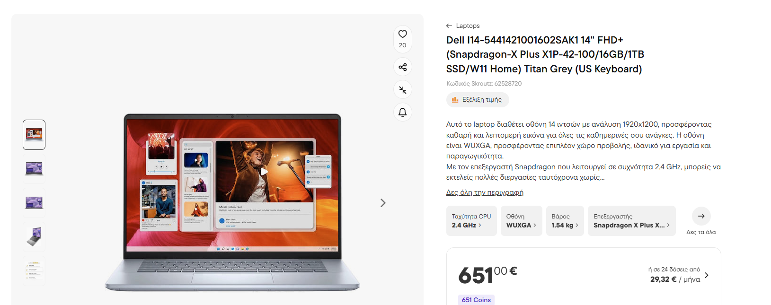This screenshot has height=305, width=771.
Task: Expand the Επεξεργαστής Snapdragon X Plus chip
Action: 632,221
